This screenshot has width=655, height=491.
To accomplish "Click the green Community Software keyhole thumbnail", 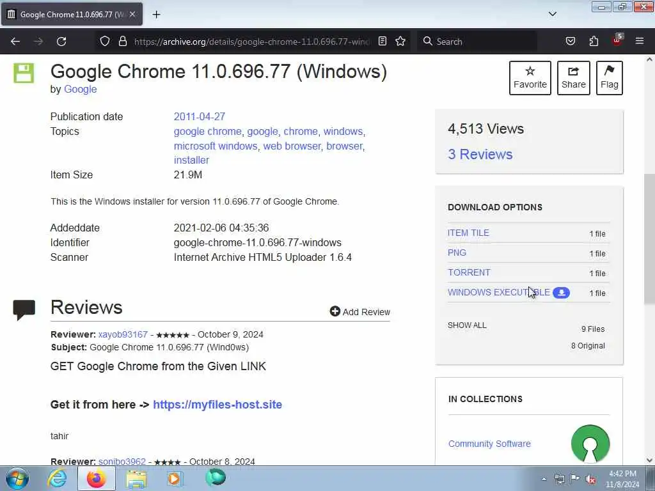I will coord(590,444).
